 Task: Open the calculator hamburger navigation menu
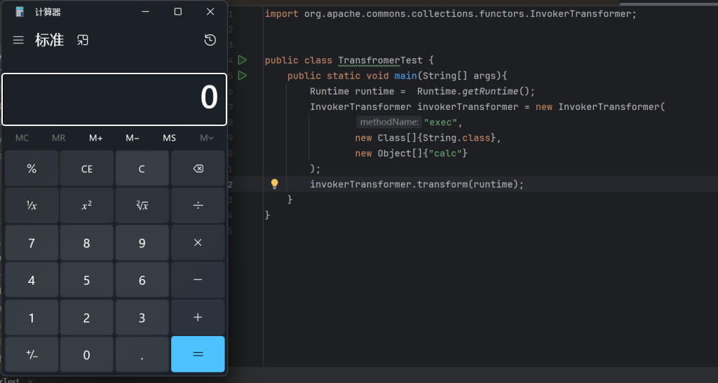click(x=18, y=41)
